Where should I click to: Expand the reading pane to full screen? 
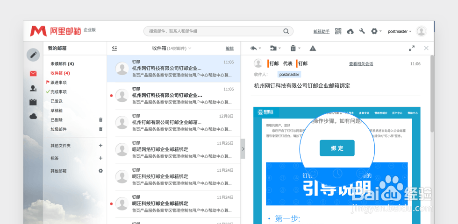click(x=412, y=49)
